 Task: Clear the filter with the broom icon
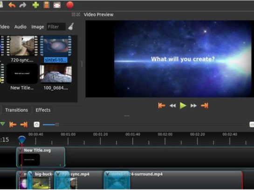tap(71, 26)
